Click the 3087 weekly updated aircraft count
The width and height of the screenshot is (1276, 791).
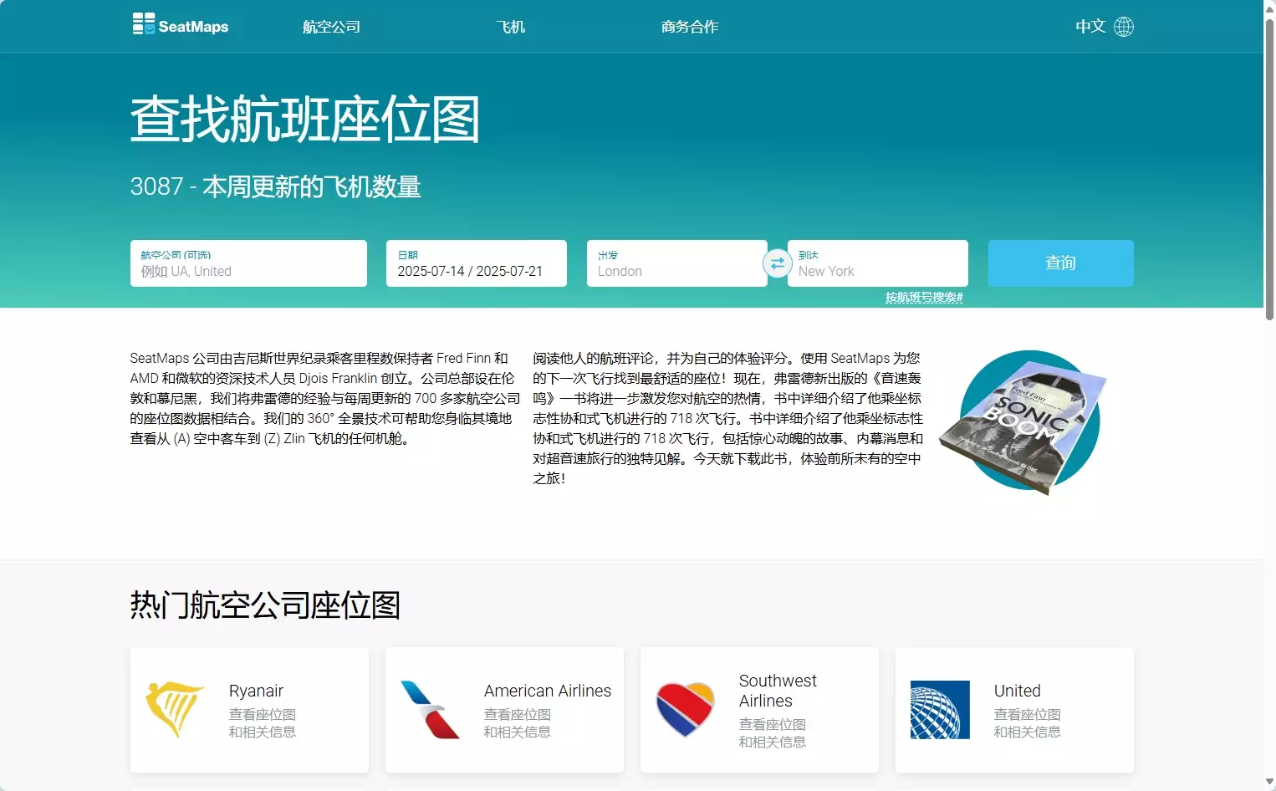(x=276, y=186)
